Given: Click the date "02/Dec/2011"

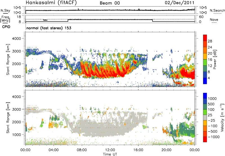Looking at the screenshot, I should tap(179, 3).
